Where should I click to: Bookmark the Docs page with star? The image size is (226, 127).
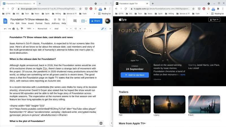pyautogui.click(x=80, y=9)
